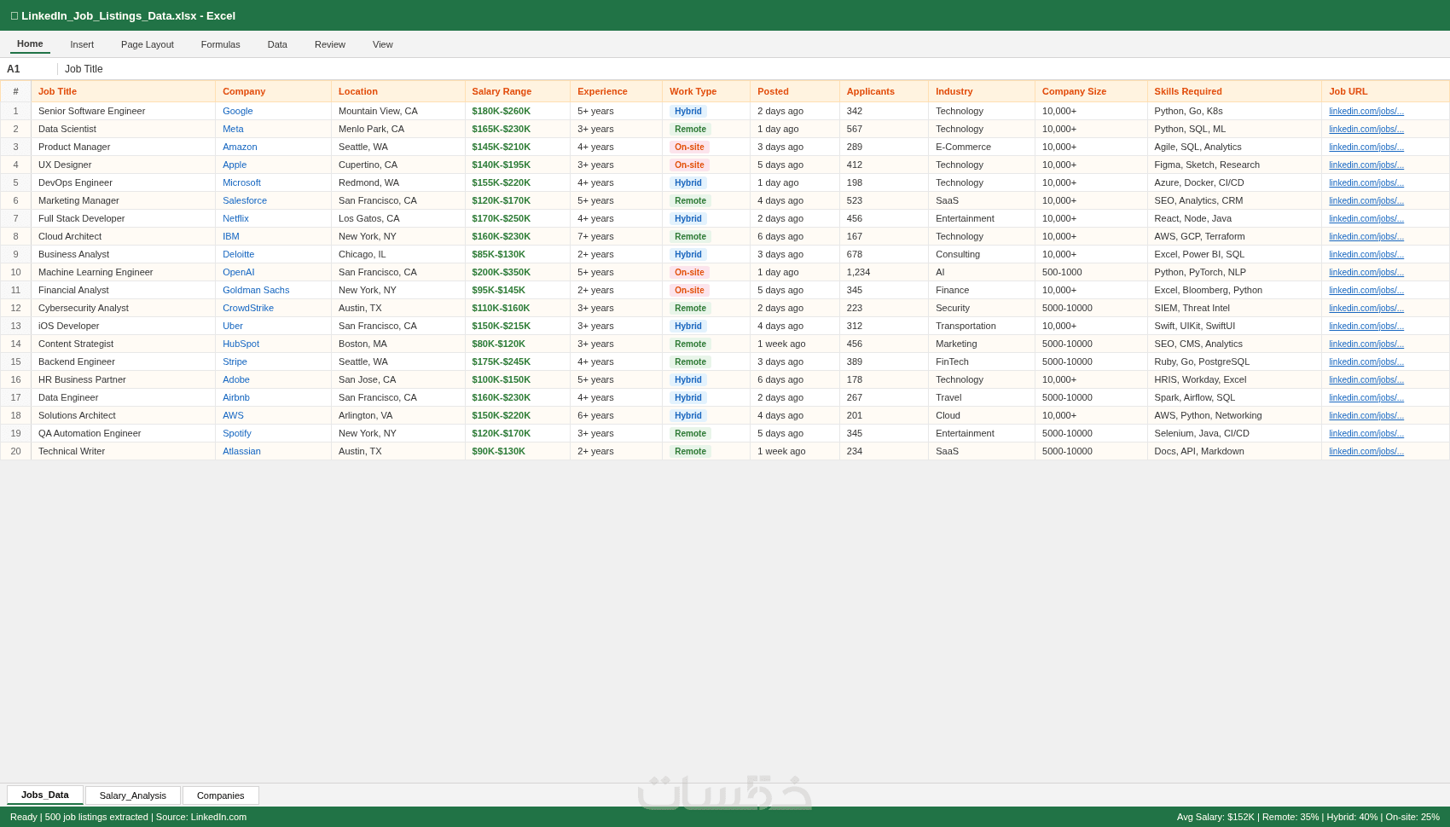Open the Google job URL link
This screenshot has width=1450, height=827.
coord(1366,111)
